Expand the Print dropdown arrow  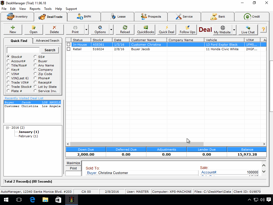pyautogui.click(x=86, y=30)
